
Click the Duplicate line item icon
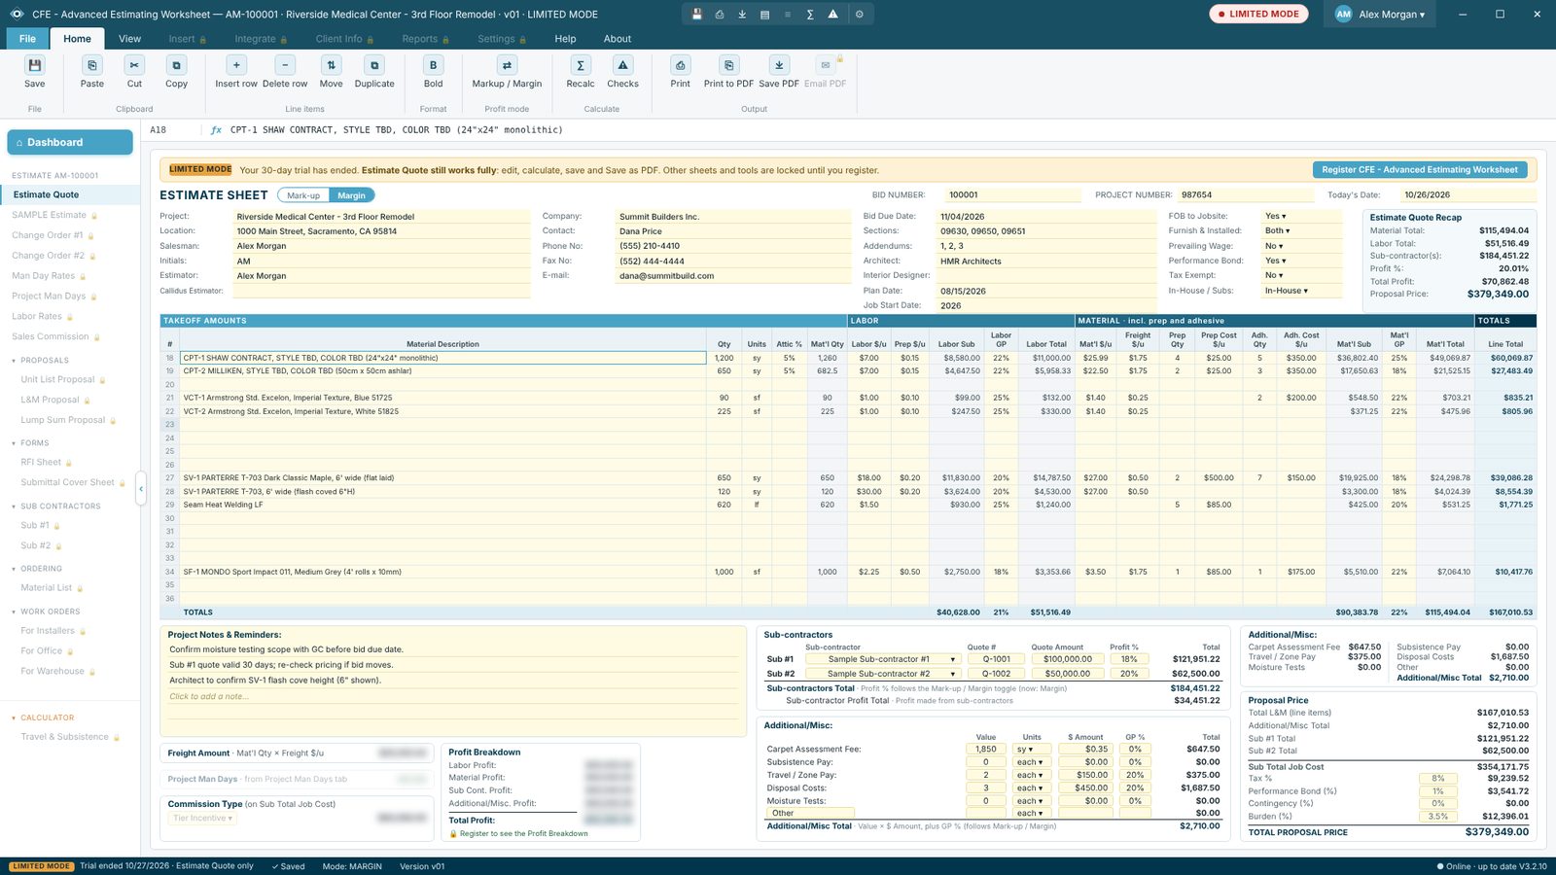[x=374, y=65]
